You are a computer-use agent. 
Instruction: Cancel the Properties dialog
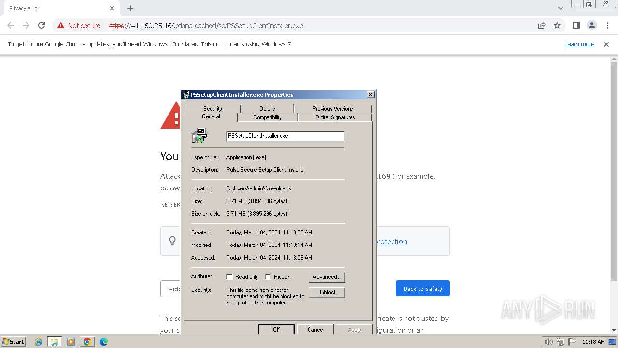point(316,329)
